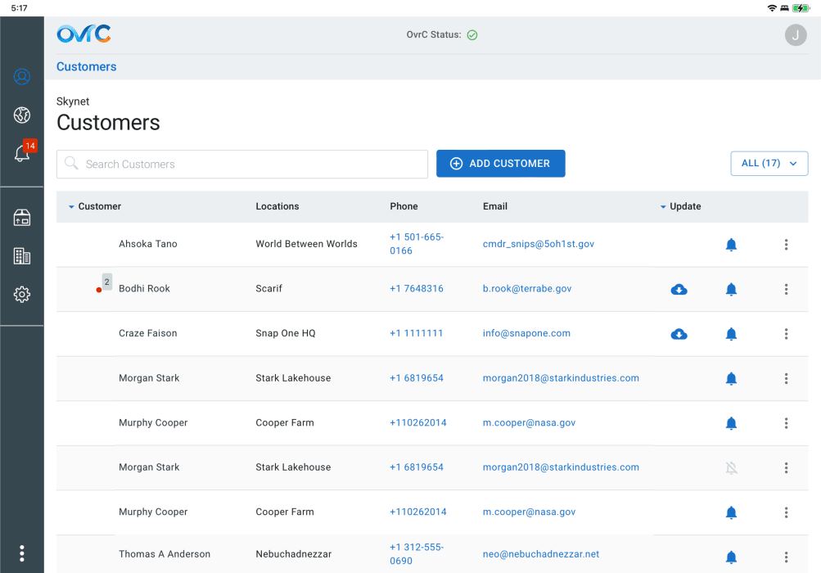This screenshot has width=821, height=573.
Task: Sort by the Customer column header
Action: point(99,206)
